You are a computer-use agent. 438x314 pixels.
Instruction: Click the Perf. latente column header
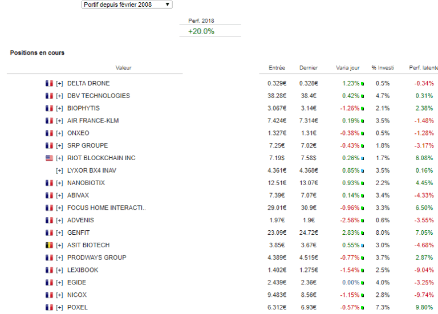pyautogui.click(x=423, y=68)
